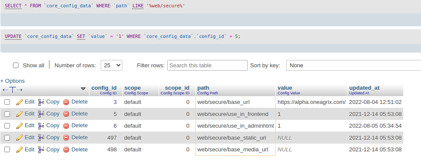421x163 pixels.
Task: Click updated_at cell 2022-08-05 05:34:54
Action: [375, 126]
